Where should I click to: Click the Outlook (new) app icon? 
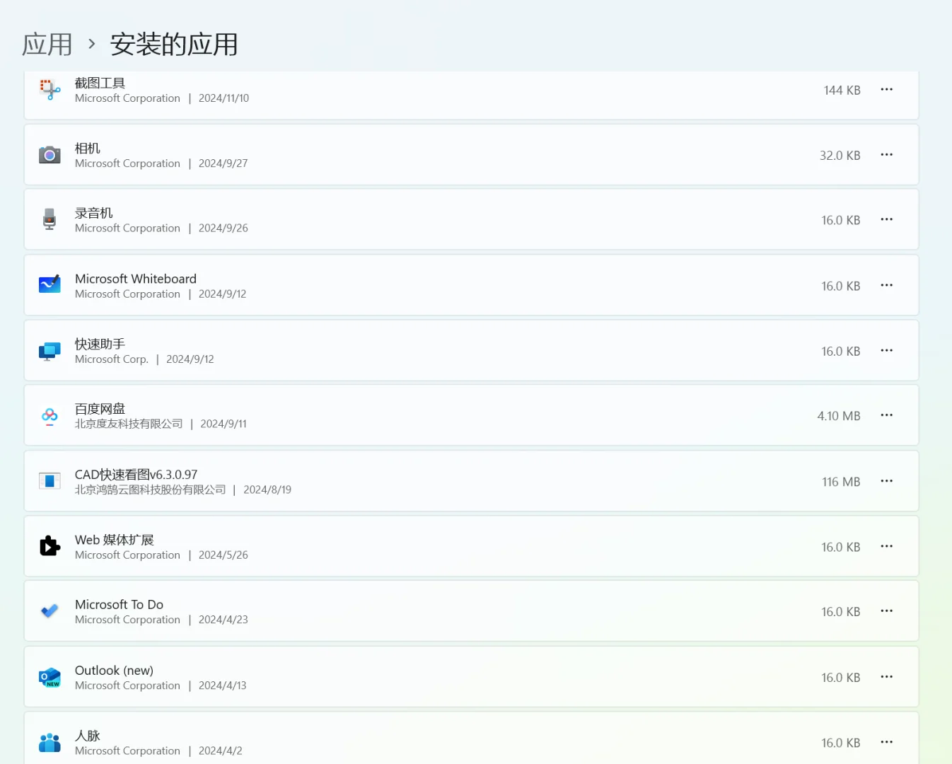pos(49,676)
